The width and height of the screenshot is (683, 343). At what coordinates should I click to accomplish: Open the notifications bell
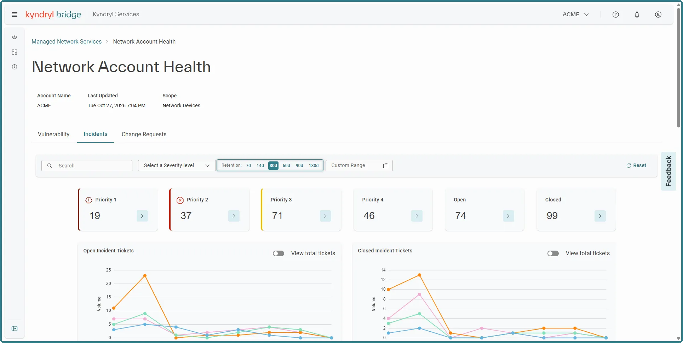point(637,15)
